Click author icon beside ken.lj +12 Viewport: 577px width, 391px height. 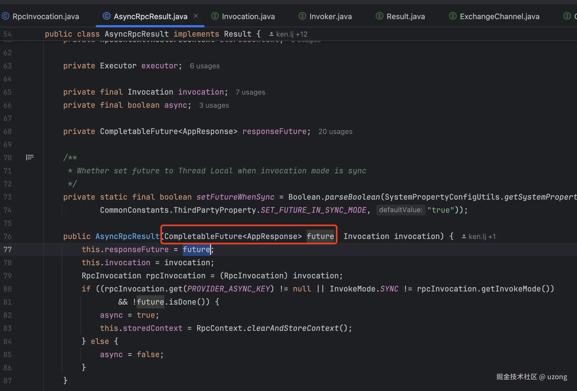point(271,34)
